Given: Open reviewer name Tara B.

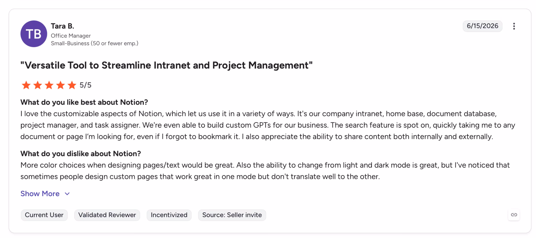Looking at the screenshot, I should click(x=63, y=26).
